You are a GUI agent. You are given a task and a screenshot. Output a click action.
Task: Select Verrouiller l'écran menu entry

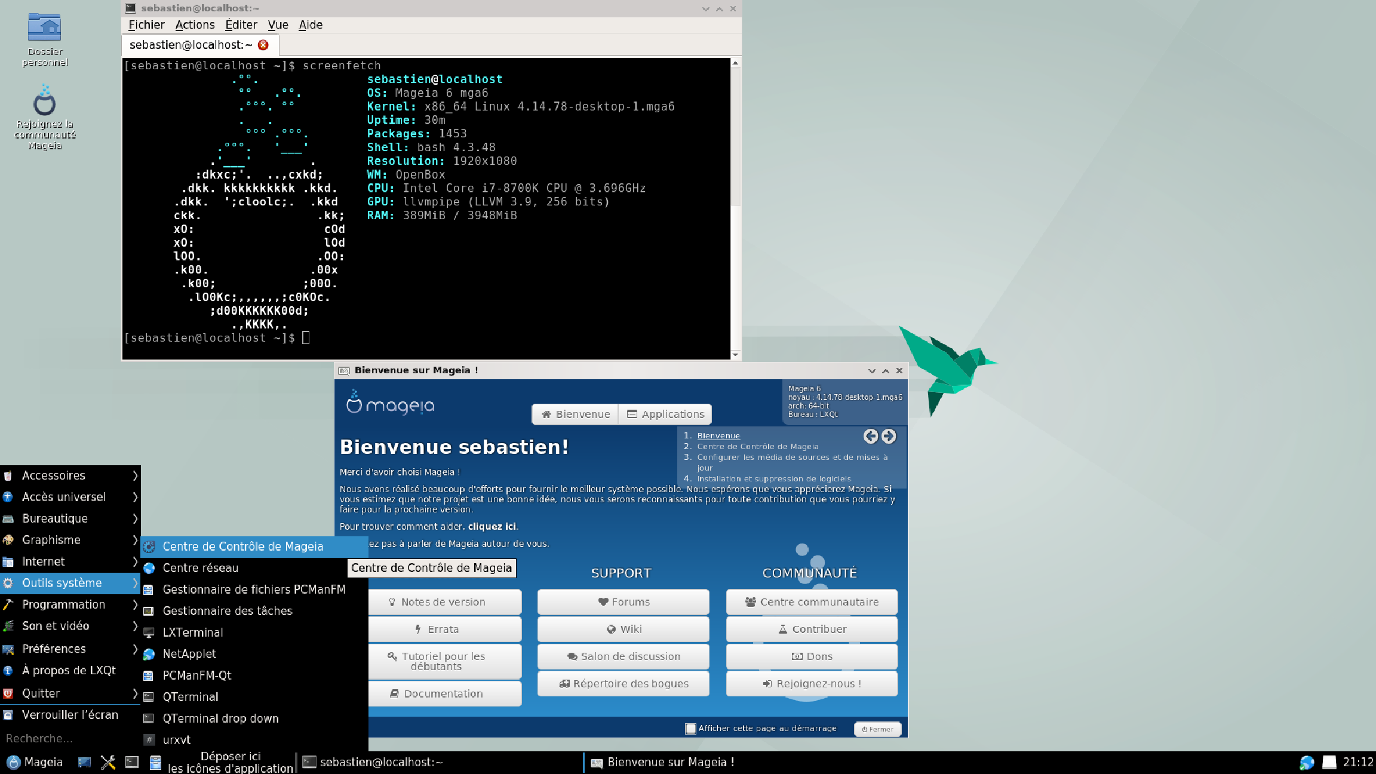[x=70, y=715]
